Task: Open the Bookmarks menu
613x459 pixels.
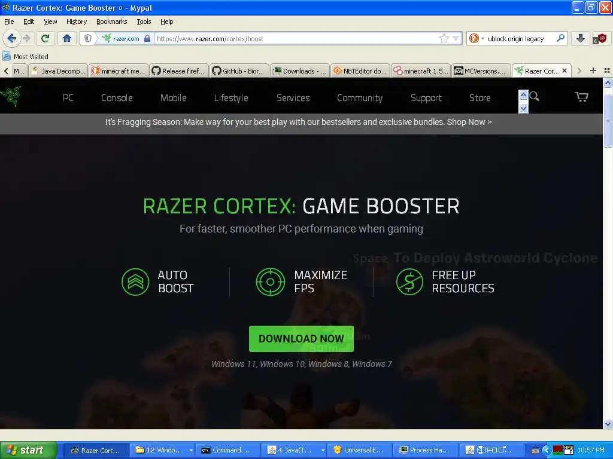Action: (112, 22)
